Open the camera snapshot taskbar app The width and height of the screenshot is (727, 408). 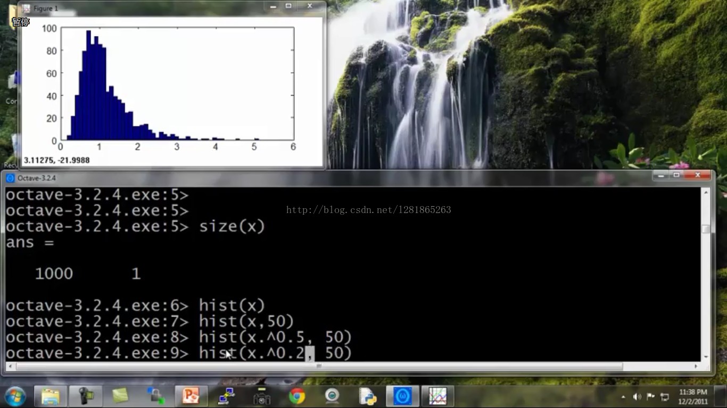pyautogui.click(x=261, y=396)
